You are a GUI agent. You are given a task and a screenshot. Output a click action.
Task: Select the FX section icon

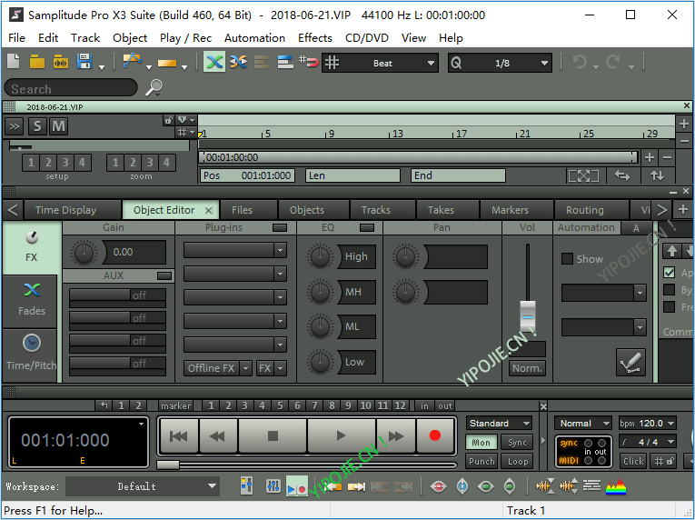coord(31,246)
